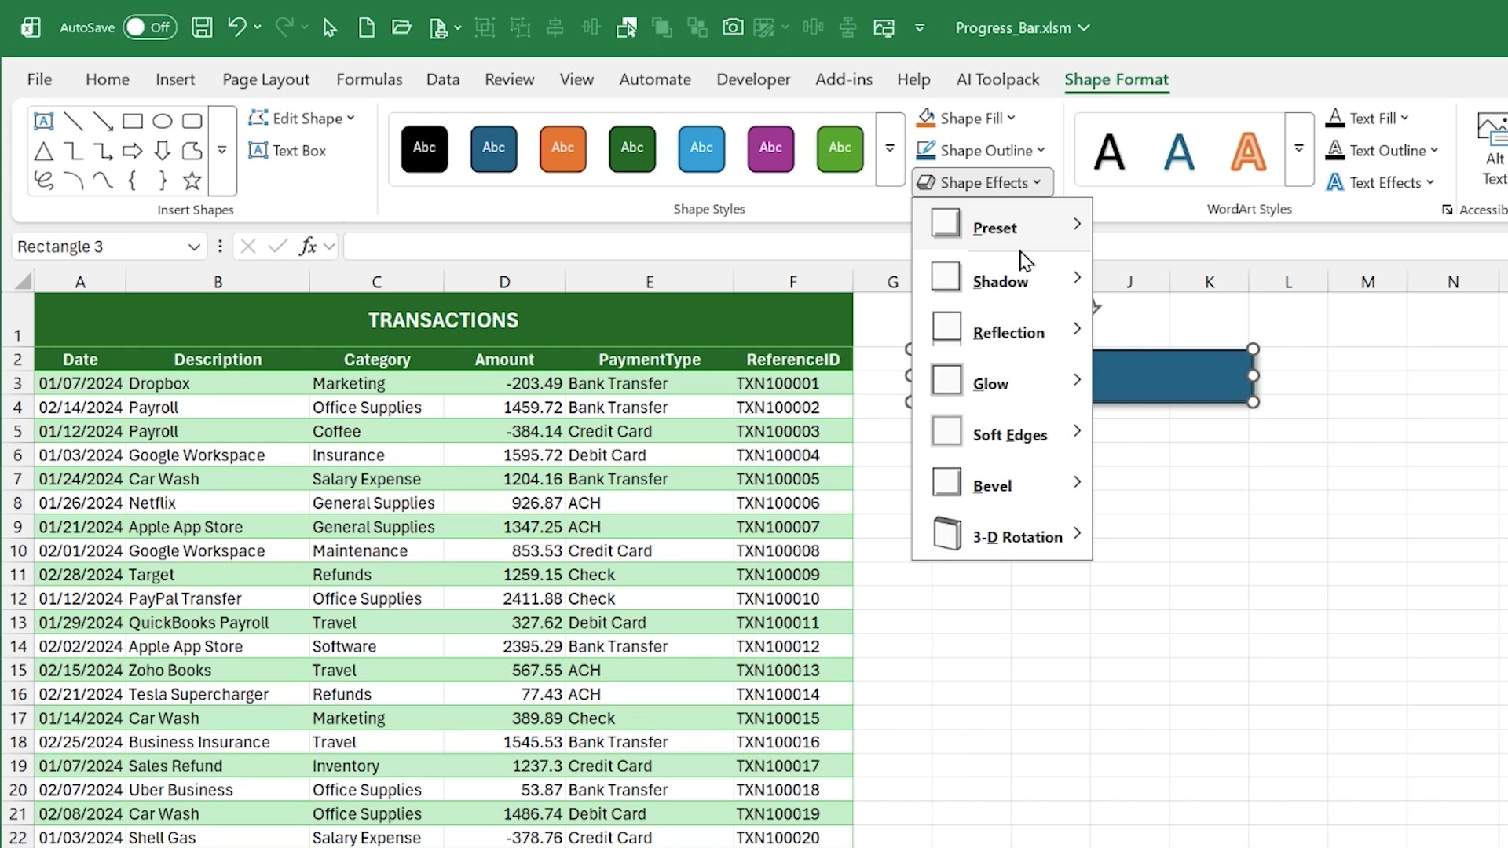Screen dimensions: 1508x848
Task: Apply the black Abc shape style
Action: coord(424,148)
